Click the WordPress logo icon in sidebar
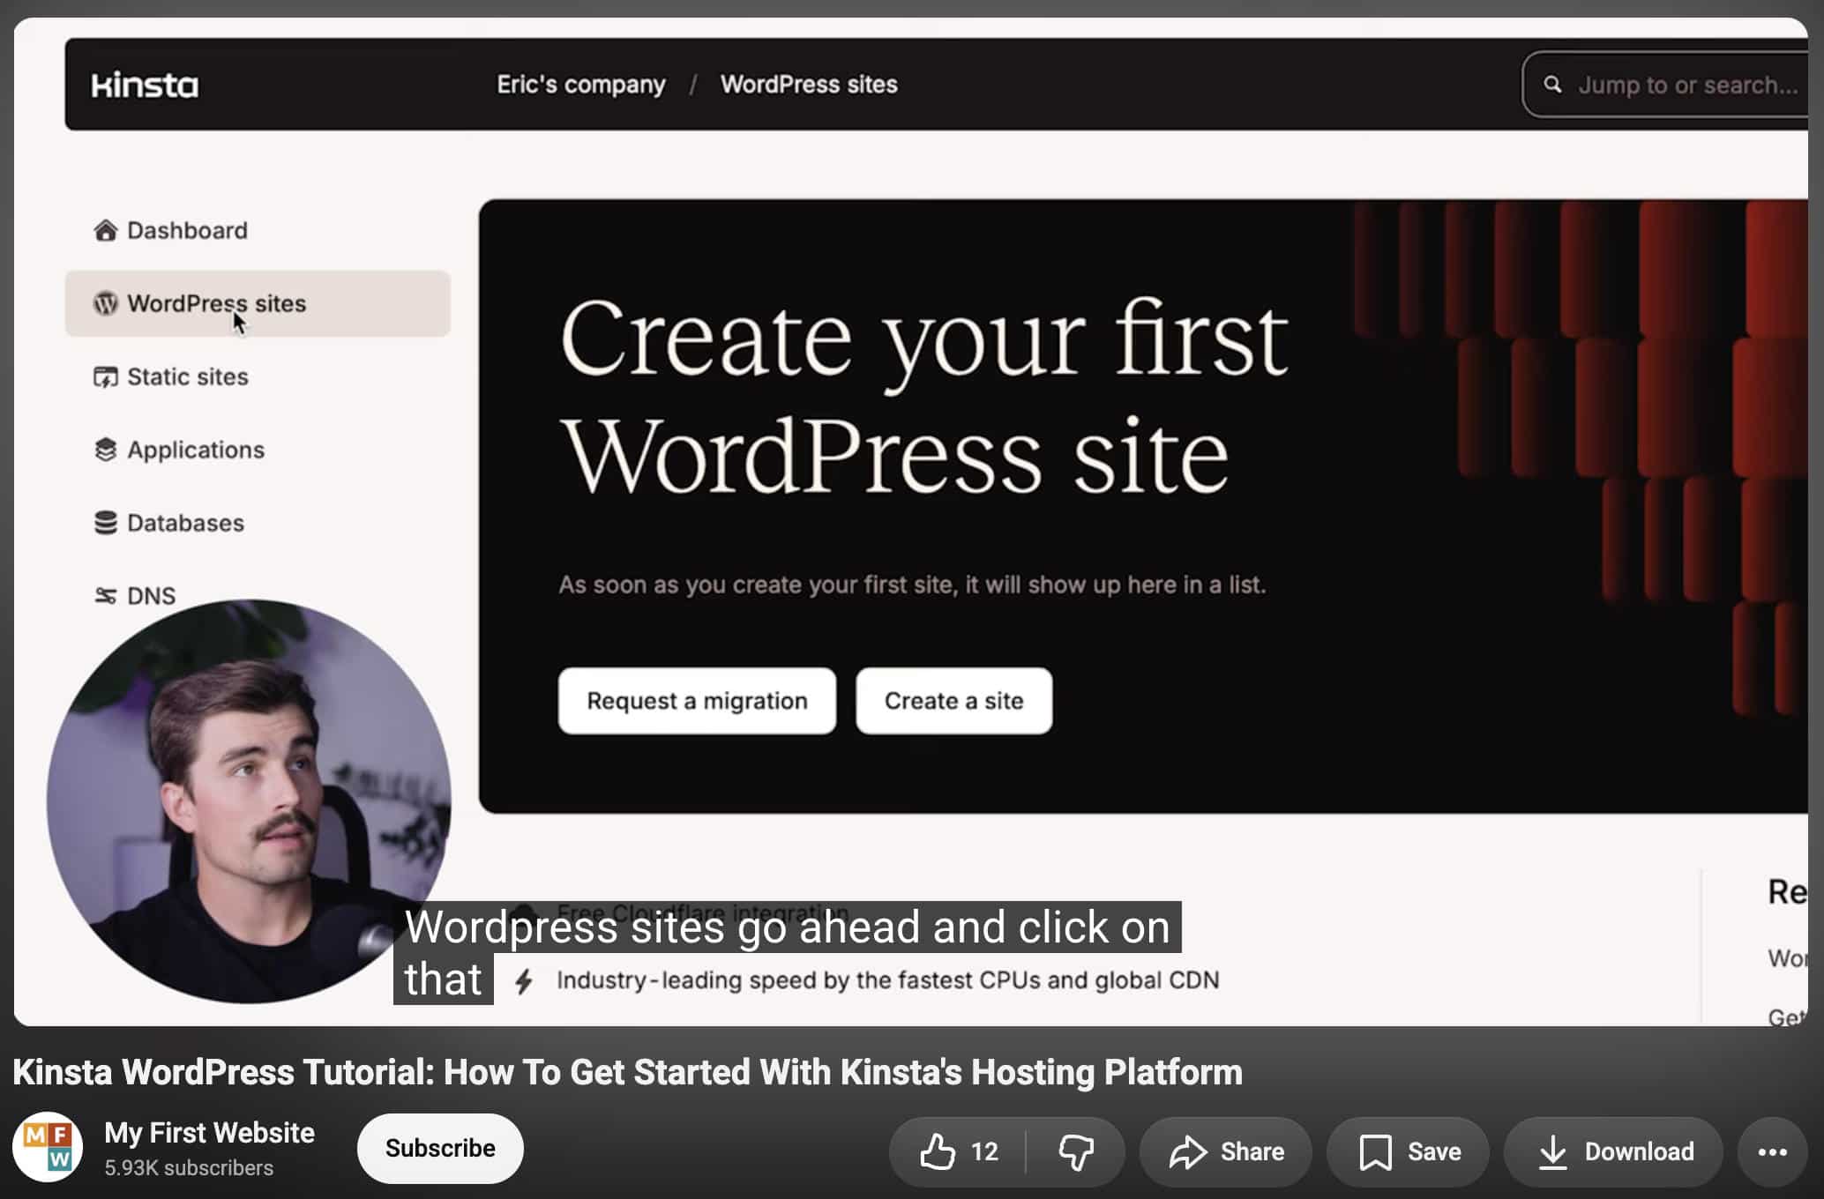This screenshot has height=1199, width=1824. coord(106,303)
